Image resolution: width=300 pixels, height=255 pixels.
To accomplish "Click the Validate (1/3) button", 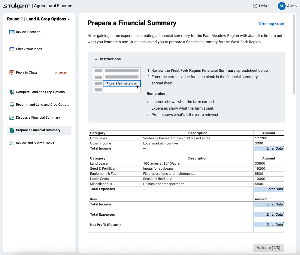I will coord(268,248).
